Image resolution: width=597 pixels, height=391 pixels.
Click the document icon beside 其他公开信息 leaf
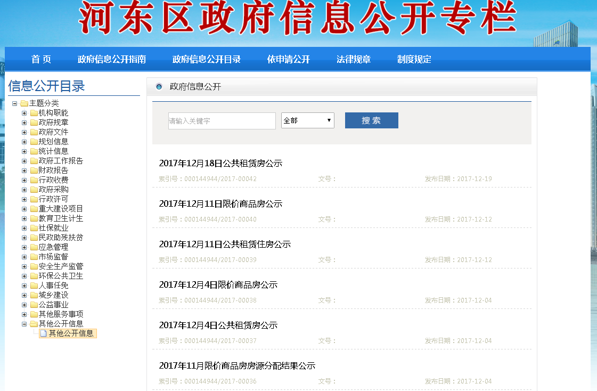coord(44,333)
